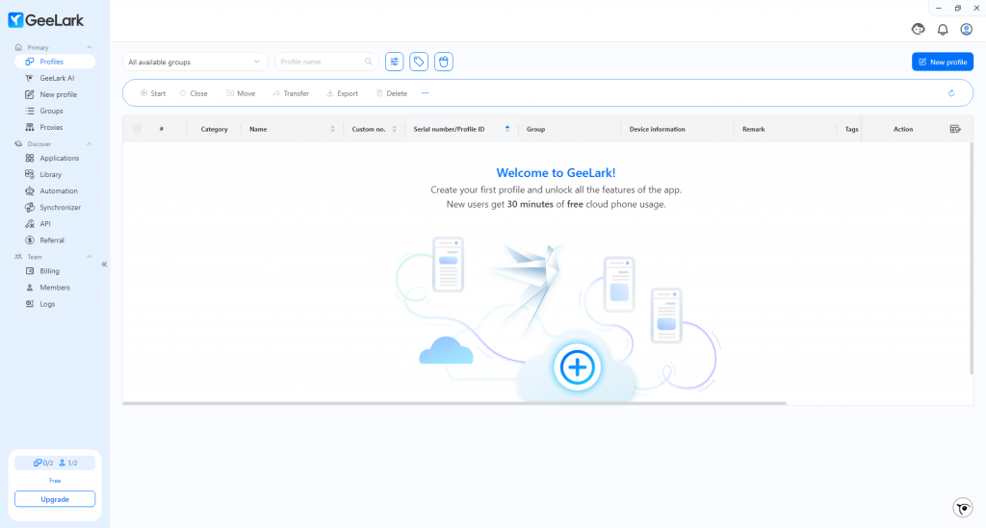Click Delete in the action toolbar
This screenshot has height=528, width=986.
tap(391, 93)
